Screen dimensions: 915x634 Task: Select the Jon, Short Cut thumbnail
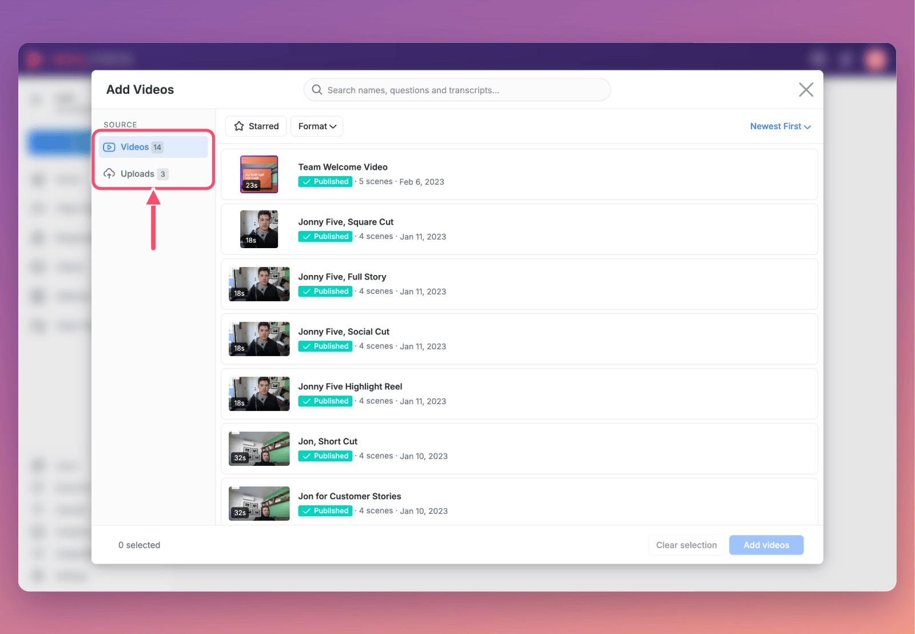pos(259,449)
